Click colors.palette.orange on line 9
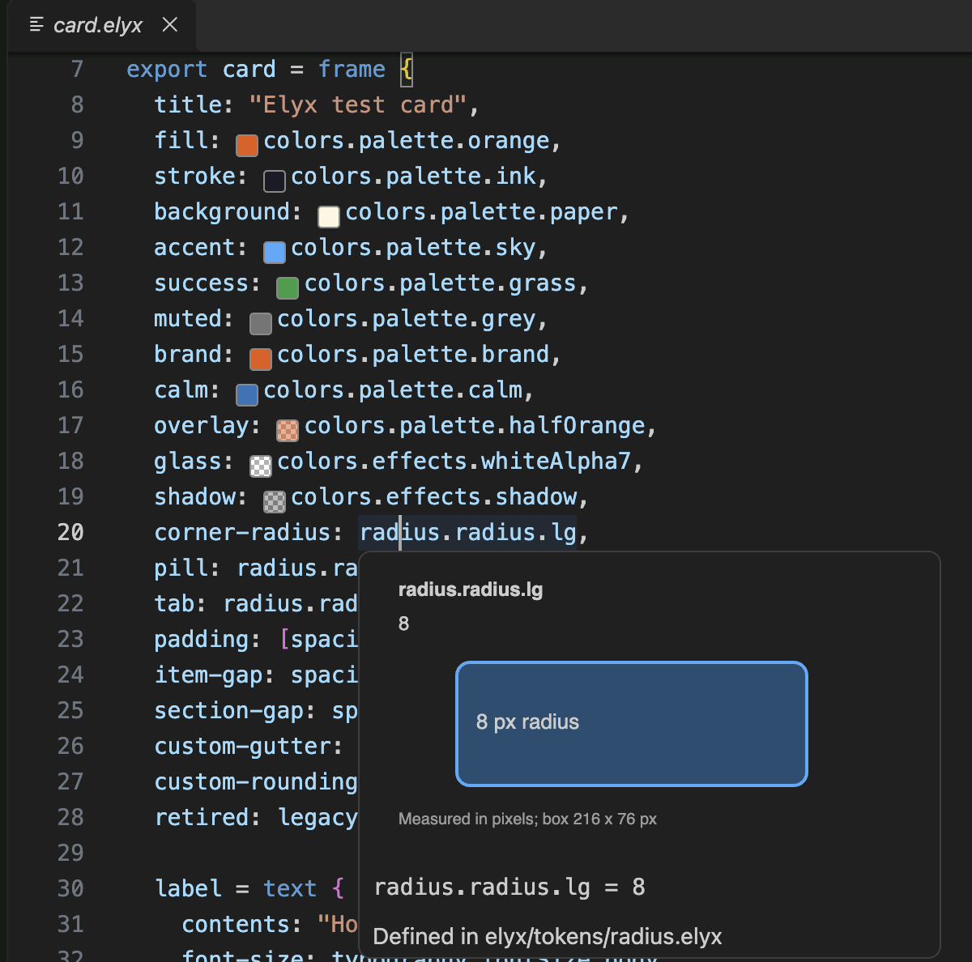Viewport: 972px width, 962px height. [407, 140]
